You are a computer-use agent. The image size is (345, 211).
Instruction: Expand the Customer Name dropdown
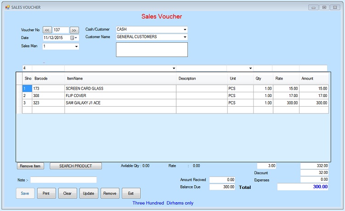185,37
